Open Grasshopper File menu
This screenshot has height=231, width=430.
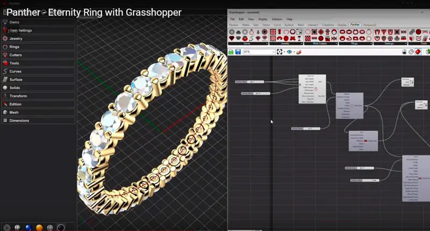232,19
